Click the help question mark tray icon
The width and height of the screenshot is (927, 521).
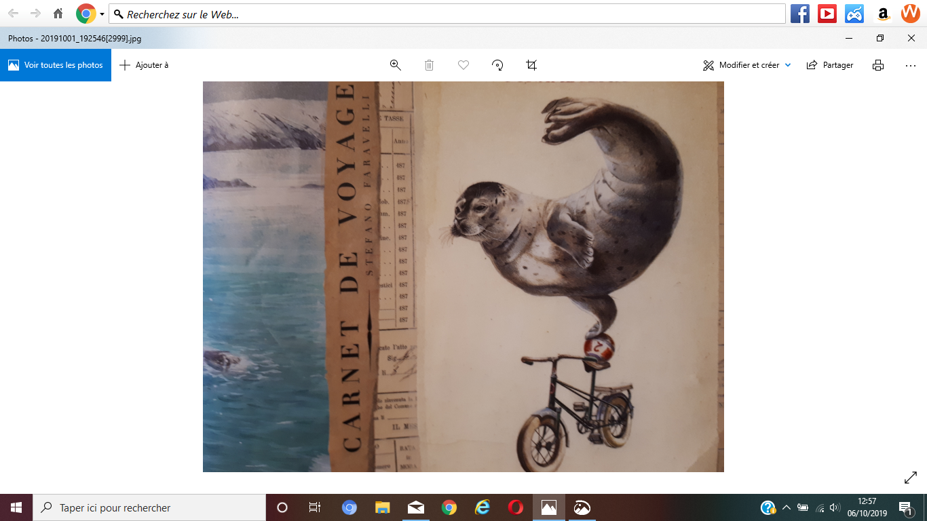[768, 507]
